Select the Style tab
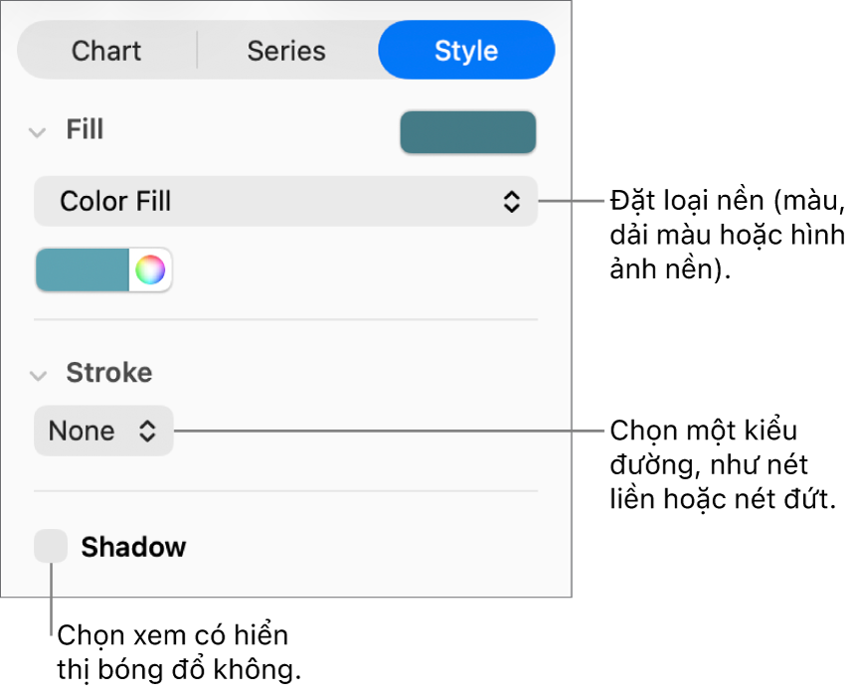 pyautogui.click(x=465, y=51)
